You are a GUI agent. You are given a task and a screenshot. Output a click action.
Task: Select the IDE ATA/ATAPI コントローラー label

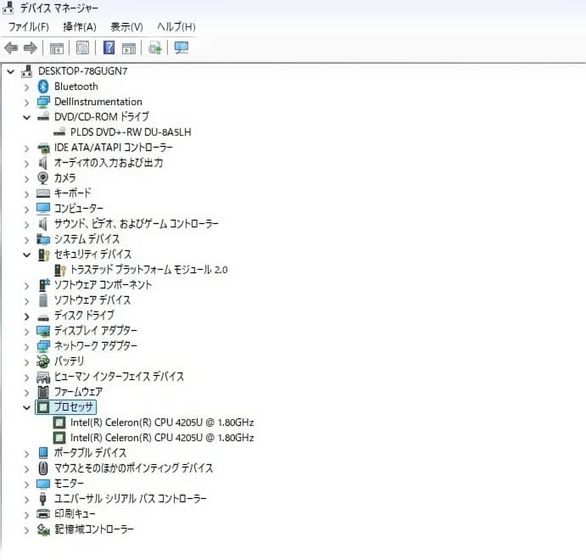[x=114, y=148]
